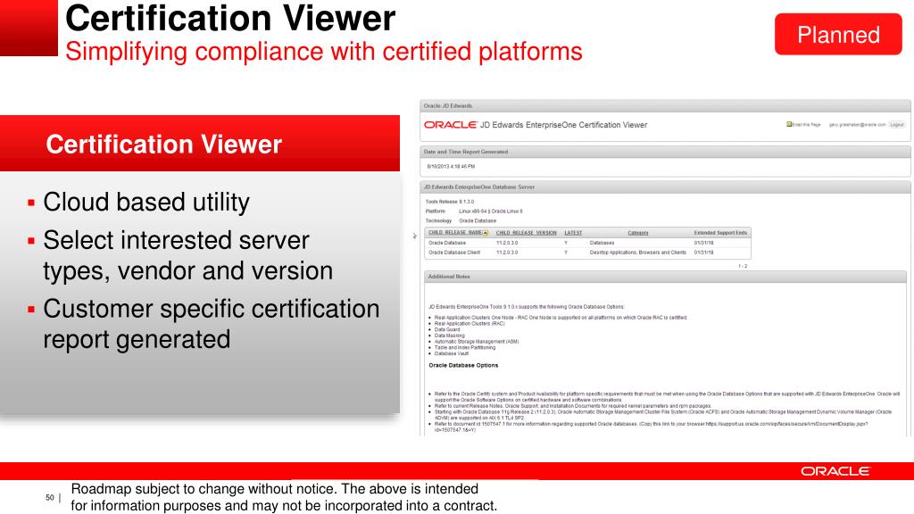This screenshot has height=514, width=914.
Task: Select the Oracle JD Edwards panel header
Action: click(x=665, y=106)
